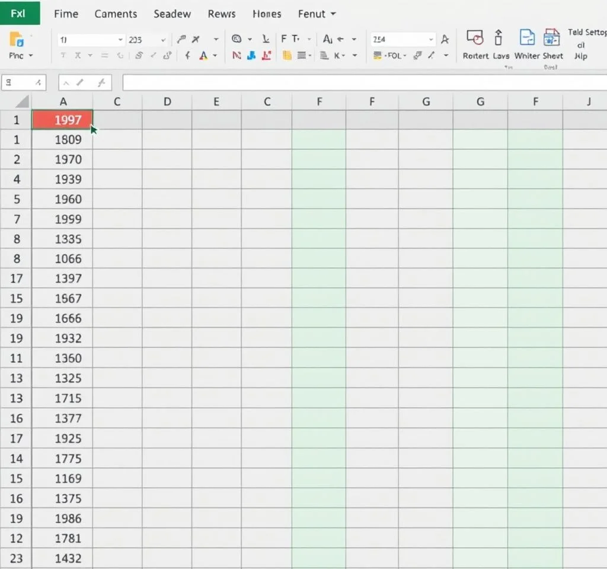Open the 254 number format dropdown
The height and width of the screenshot is (569, 607).
click(x=431, y=40)
